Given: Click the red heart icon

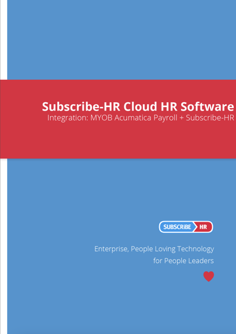Looking at the screenshot, I should [209, 276].
